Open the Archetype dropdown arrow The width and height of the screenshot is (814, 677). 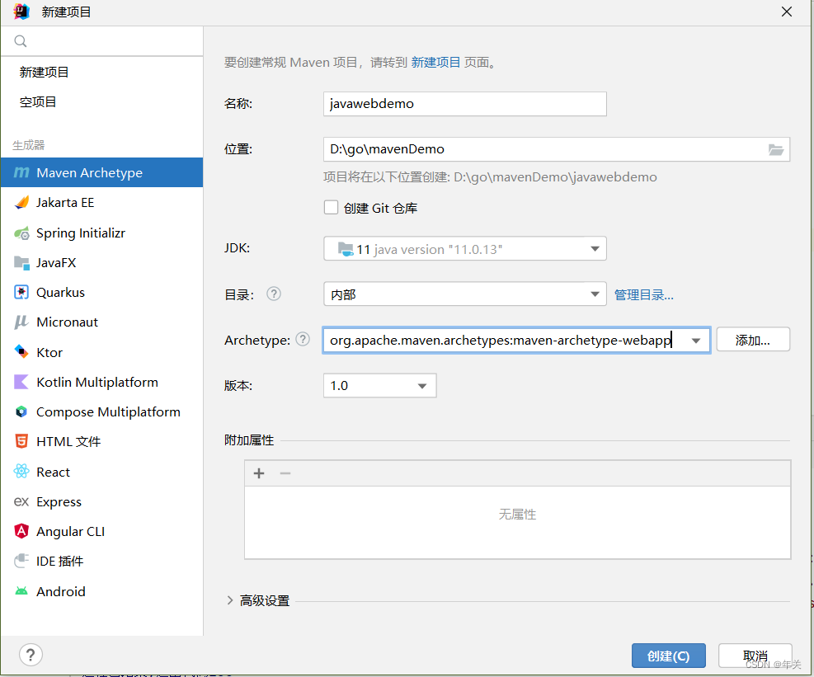[x=695, y=341]
